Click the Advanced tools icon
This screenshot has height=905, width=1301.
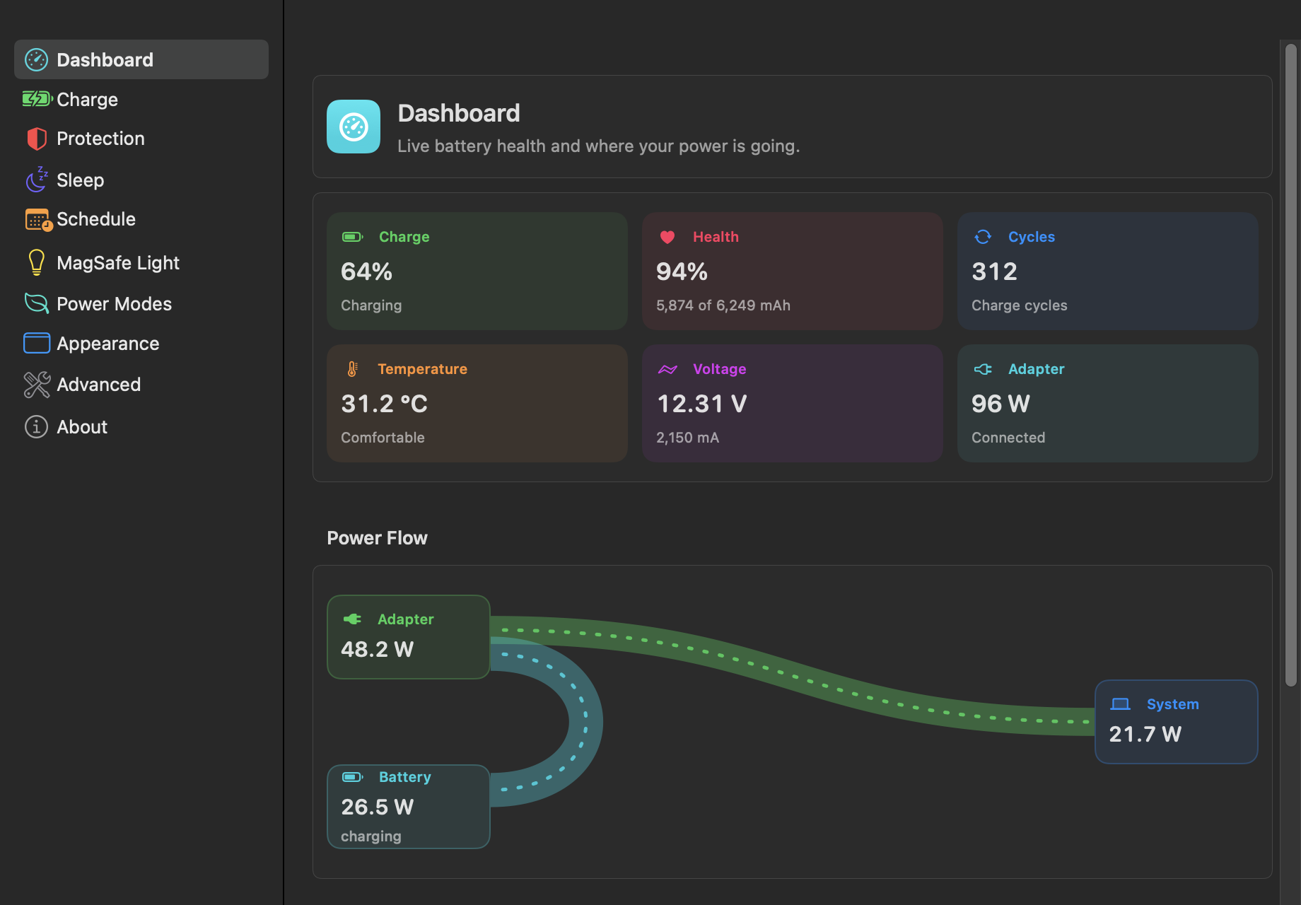(x=37, y=385)
